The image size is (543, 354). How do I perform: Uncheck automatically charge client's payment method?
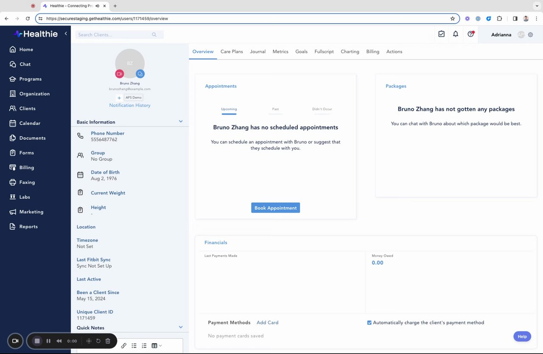pos(369,323)
